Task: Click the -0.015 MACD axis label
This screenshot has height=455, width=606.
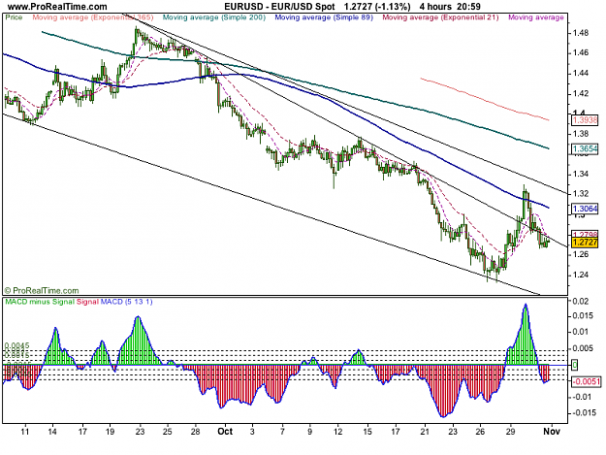Action: 584,413
